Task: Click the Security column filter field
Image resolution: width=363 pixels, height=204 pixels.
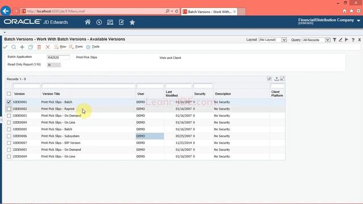Action: coord(203,86)
